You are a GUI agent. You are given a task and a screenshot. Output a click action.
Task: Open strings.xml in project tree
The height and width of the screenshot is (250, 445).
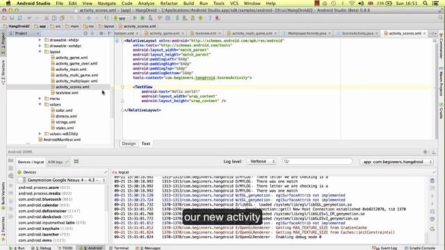[x=65, y=122]
